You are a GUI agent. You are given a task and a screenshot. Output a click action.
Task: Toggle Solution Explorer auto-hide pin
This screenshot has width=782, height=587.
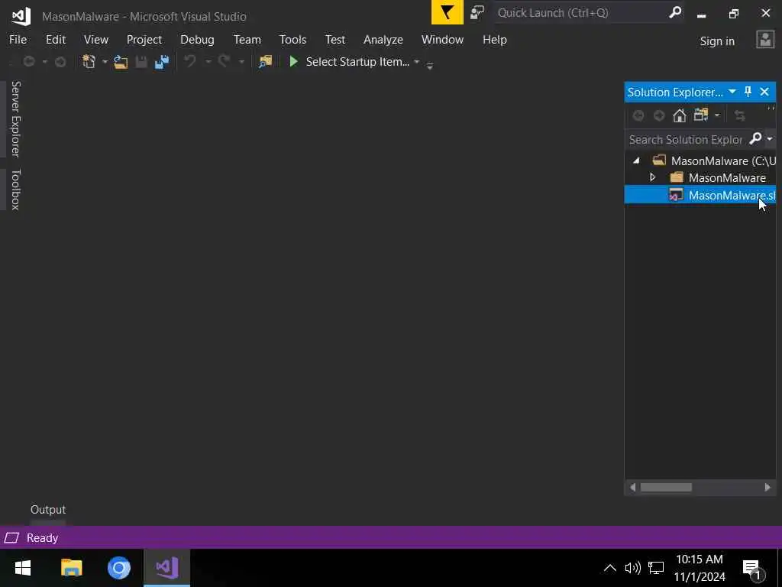(x=748, y=92)
